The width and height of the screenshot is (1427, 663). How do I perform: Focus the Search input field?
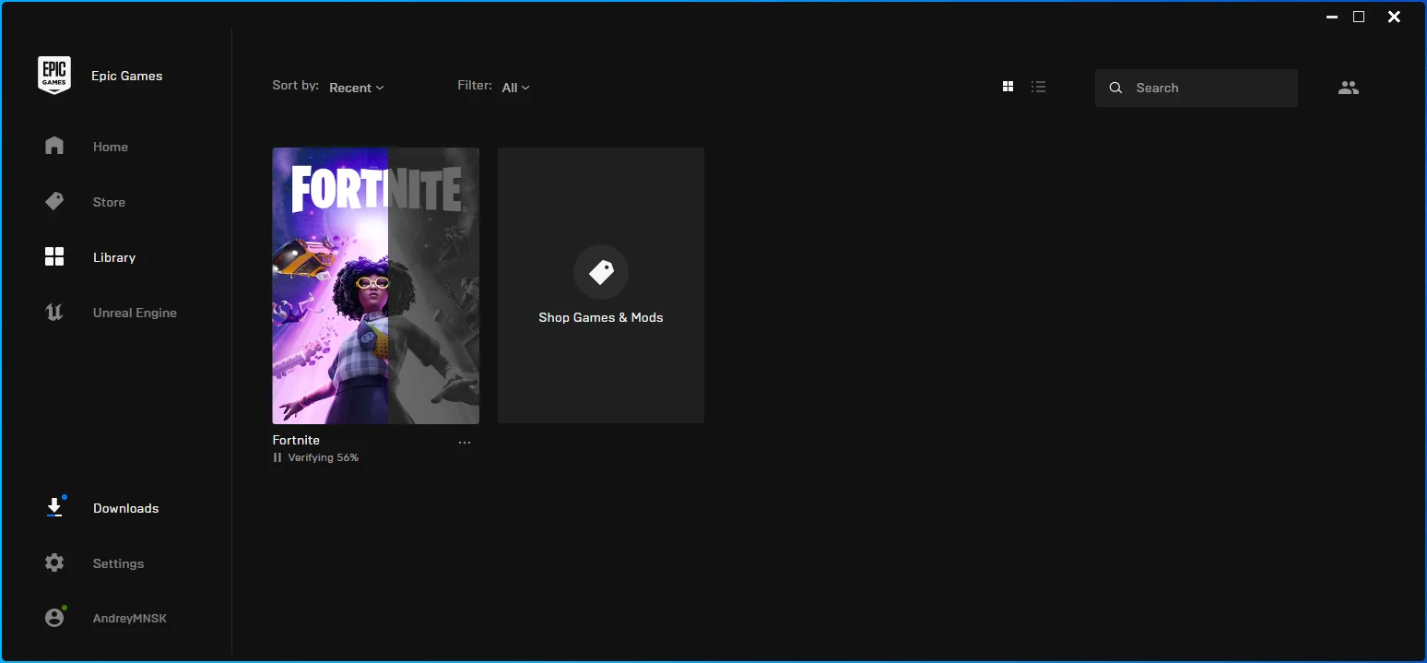coord(1197,88)
